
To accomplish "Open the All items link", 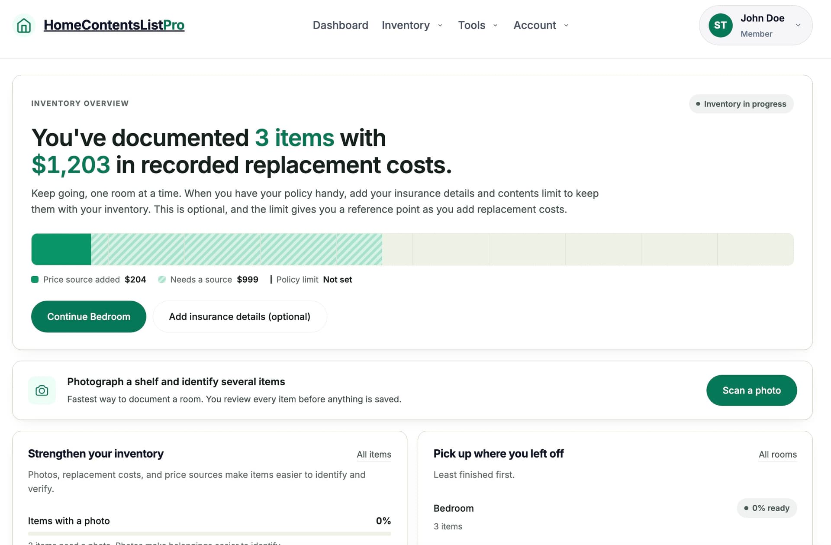I will (374, 455).
